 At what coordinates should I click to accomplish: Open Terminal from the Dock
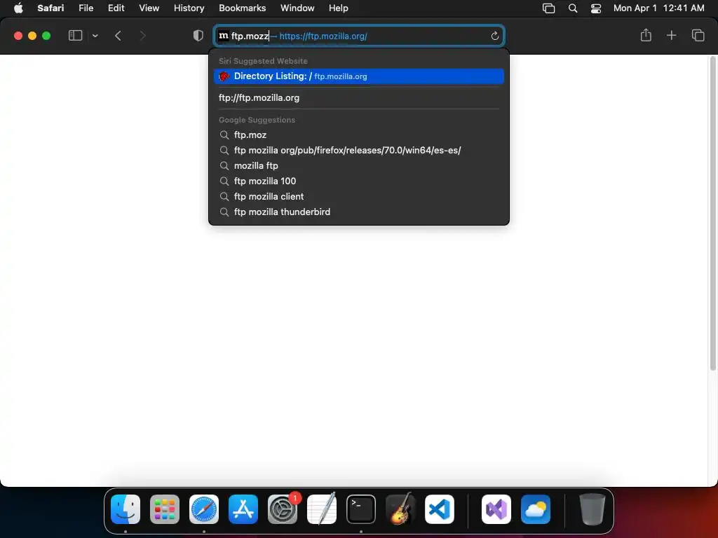point(361,509)
